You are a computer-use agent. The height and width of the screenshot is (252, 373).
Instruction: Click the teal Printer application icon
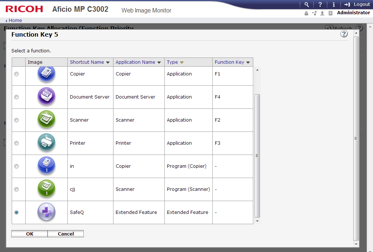pos(46,143)
